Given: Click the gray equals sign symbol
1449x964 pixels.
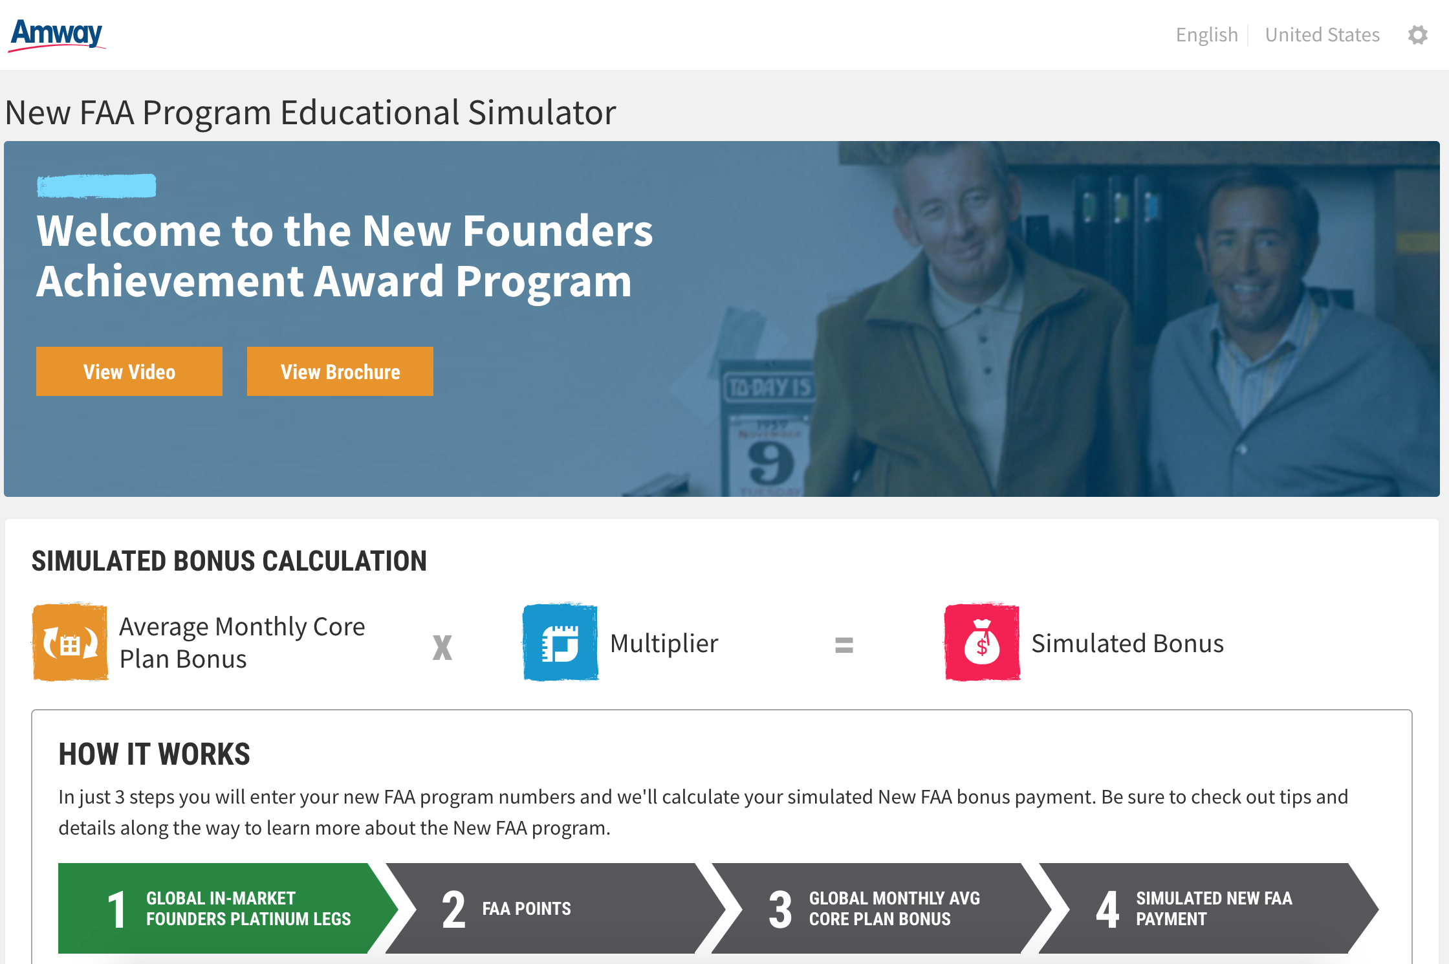Looking at the screenshot, I should [x=844, y=645].
